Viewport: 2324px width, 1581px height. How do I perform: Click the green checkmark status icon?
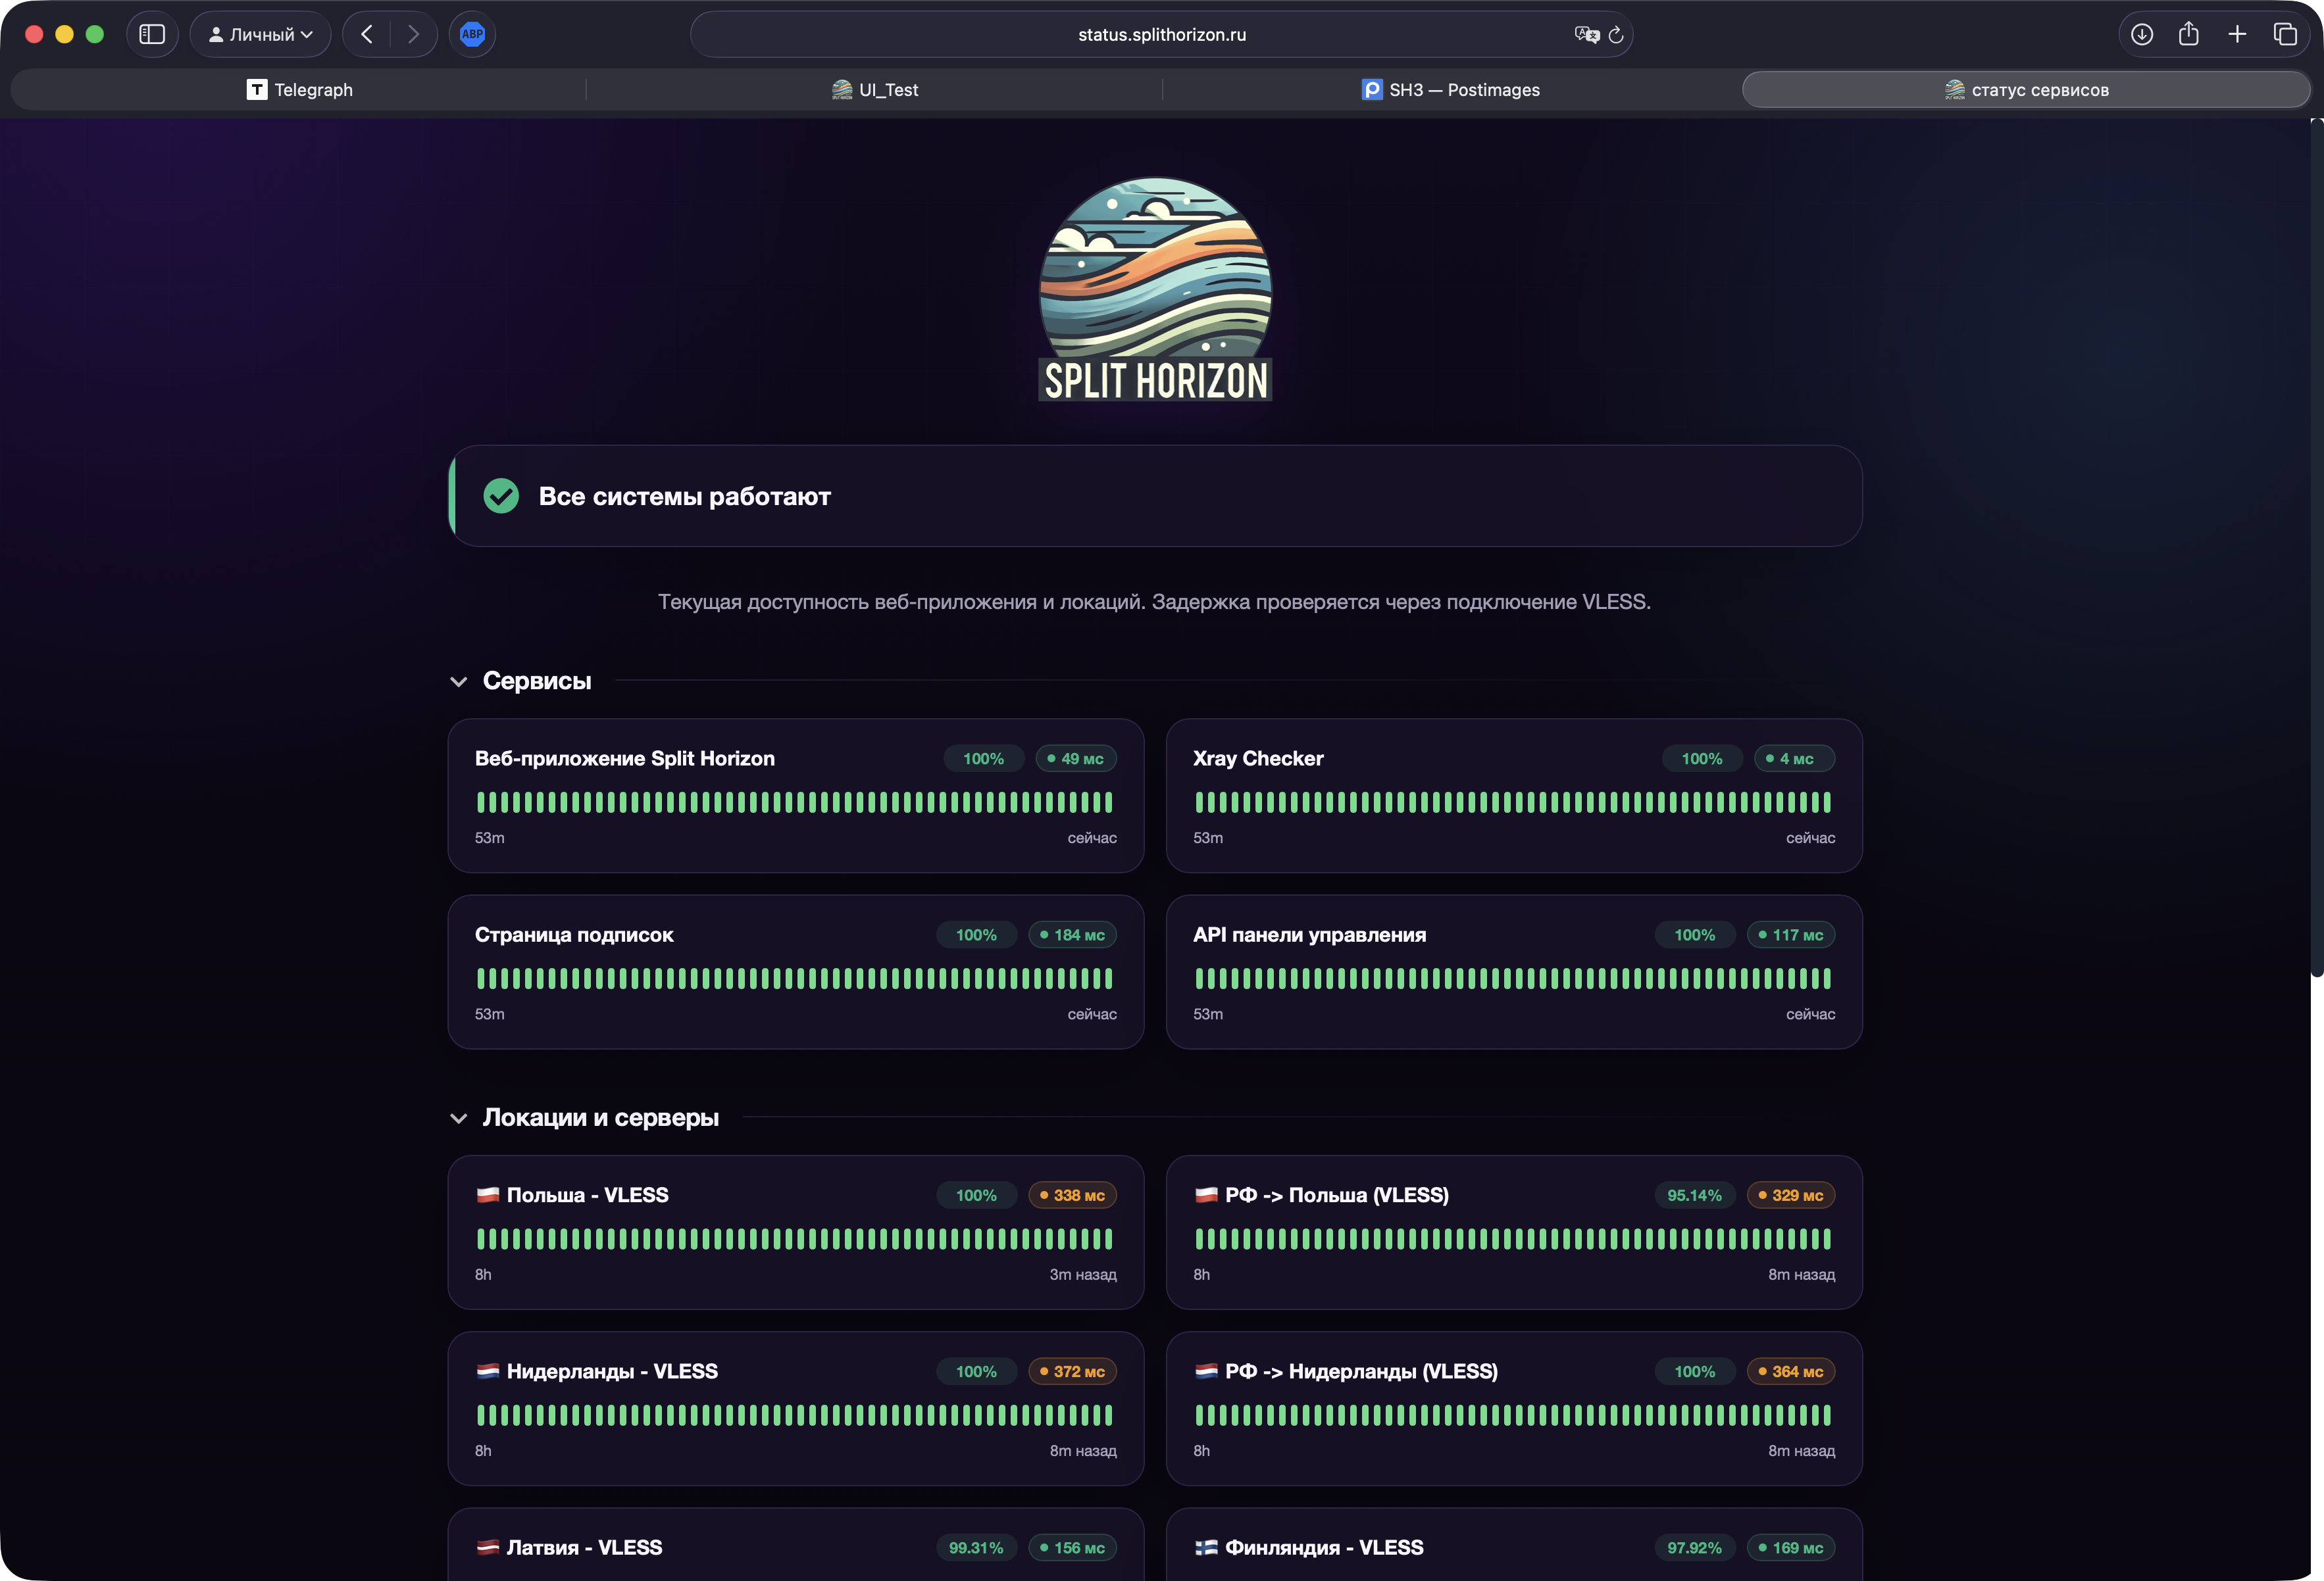501,496
